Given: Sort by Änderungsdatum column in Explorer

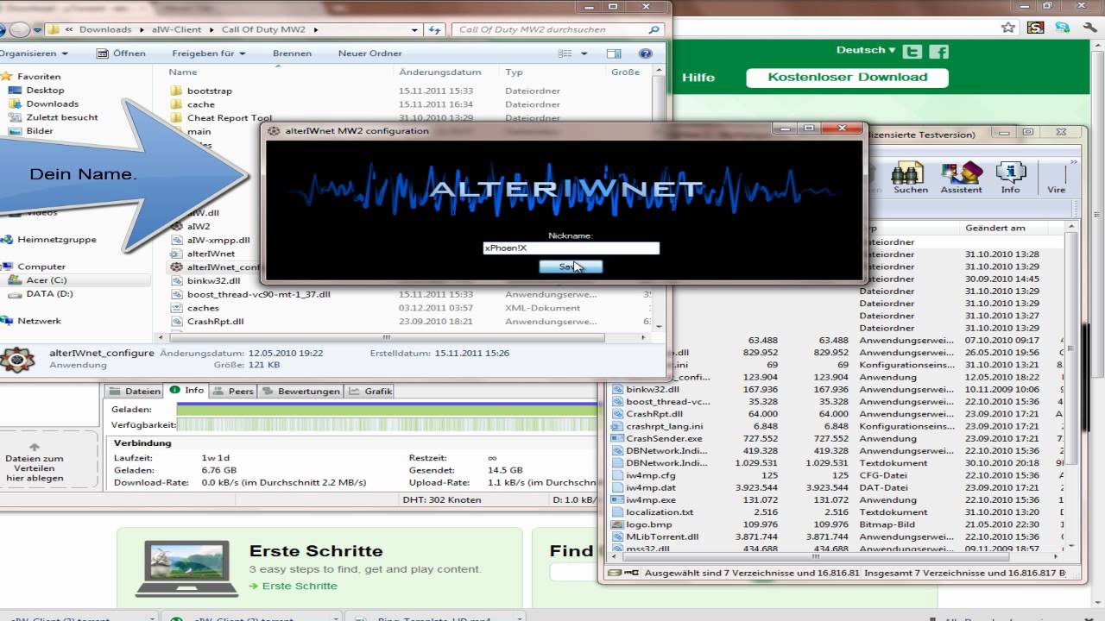Looking at the screenshot, I should (439, 72).
